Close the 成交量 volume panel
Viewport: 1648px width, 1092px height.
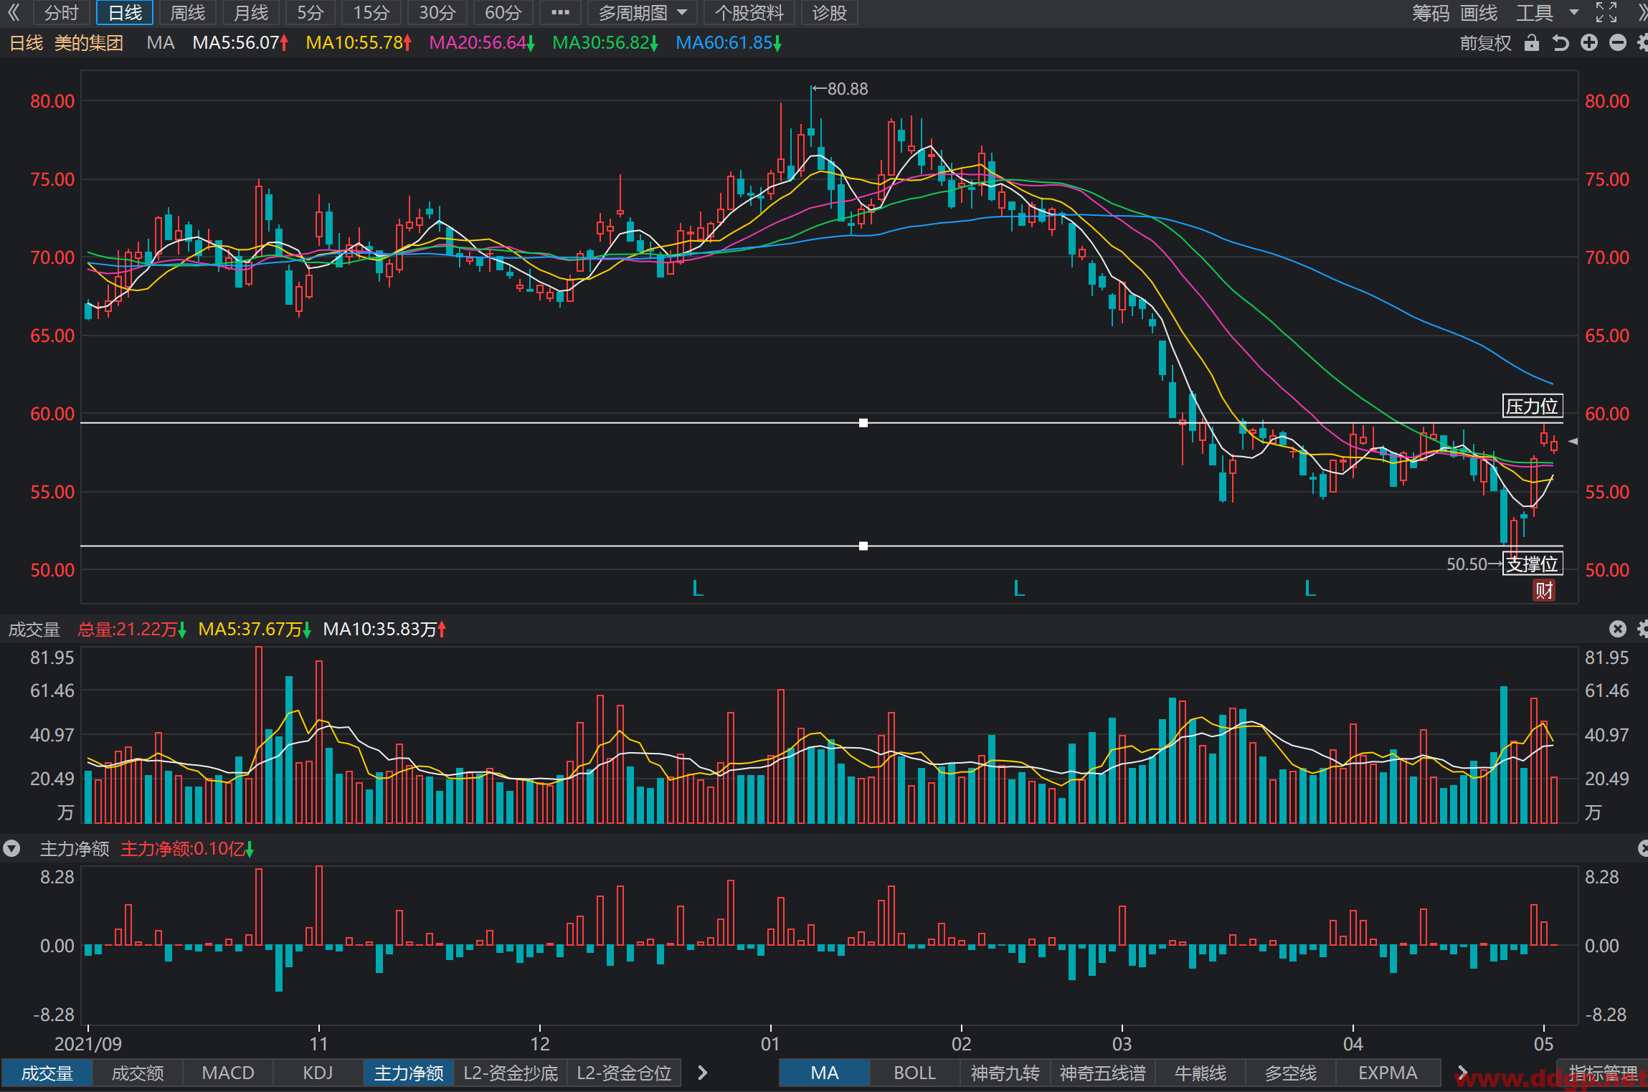point(1618,629)
